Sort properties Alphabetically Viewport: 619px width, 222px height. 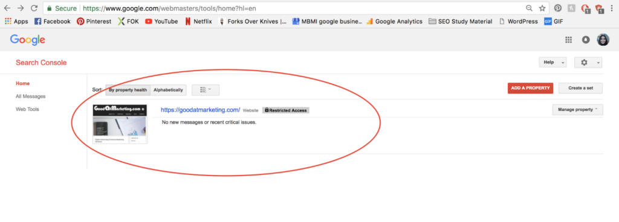[x=168, y=90]
